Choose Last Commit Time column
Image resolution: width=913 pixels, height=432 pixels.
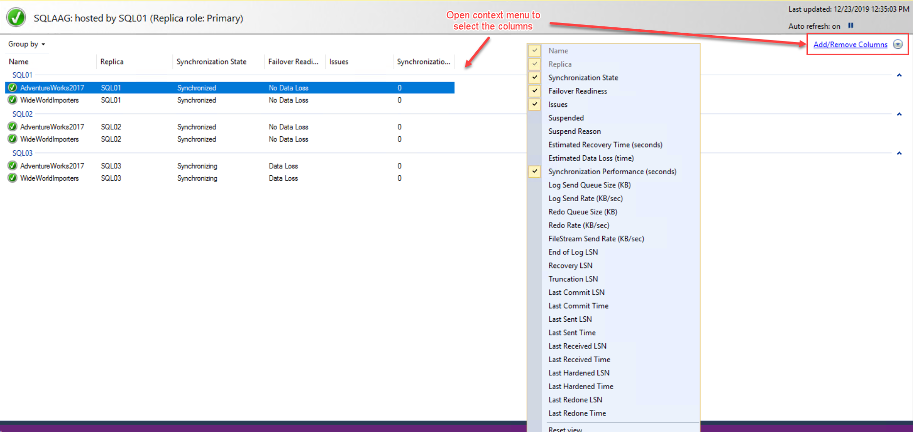[x=578, y=306]
